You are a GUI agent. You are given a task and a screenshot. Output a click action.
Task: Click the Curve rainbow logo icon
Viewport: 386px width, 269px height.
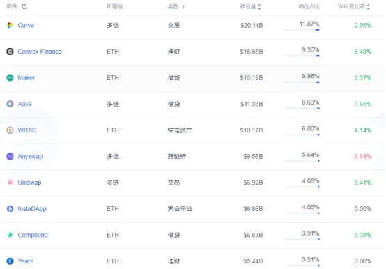[10, 25]
